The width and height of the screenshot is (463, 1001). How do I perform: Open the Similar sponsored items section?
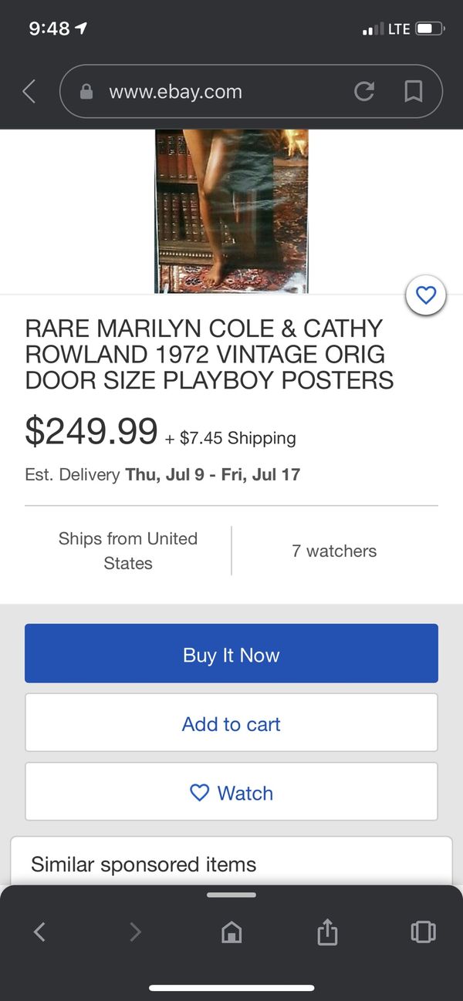144,865
